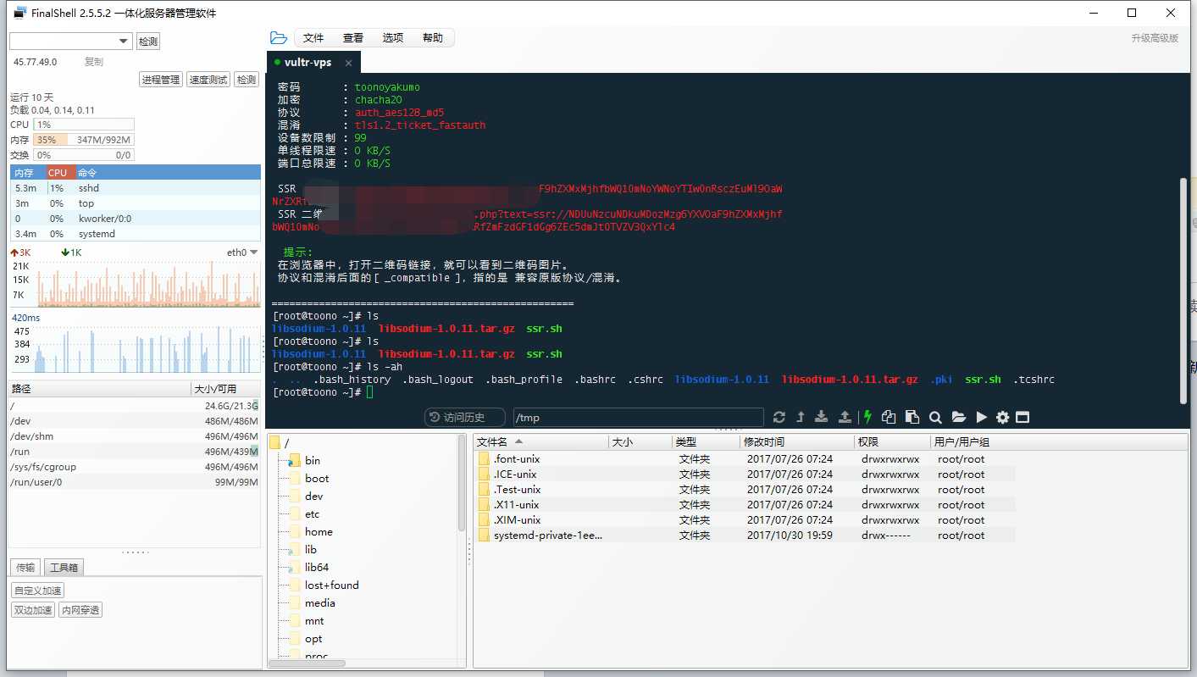Select the lost+found folder in tree

click(x=331, y=585)
